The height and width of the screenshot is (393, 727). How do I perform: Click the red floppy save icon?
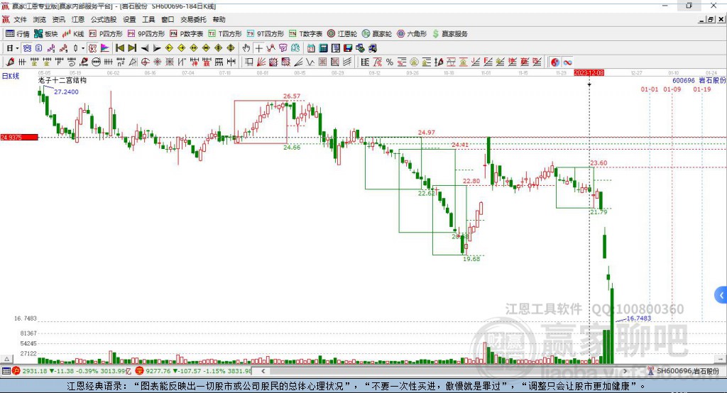pos(348,48)
